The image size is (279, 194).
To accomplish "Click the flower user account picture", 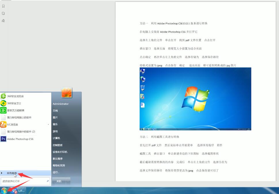I will pos(67,93).
